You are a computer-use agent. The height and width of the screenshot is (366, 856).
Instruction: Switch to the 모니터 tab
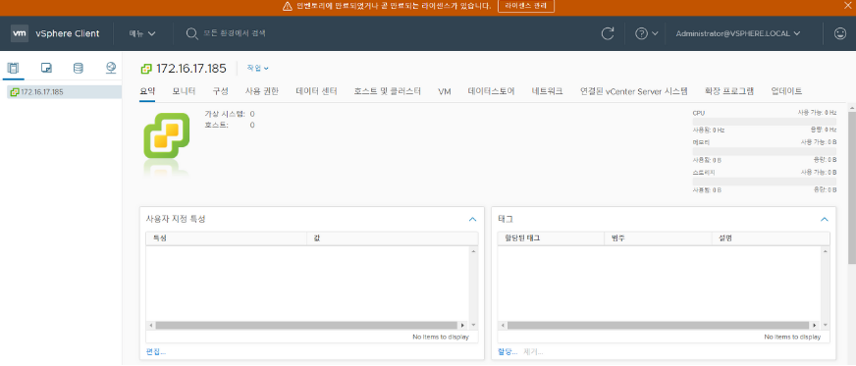point(184,91)
